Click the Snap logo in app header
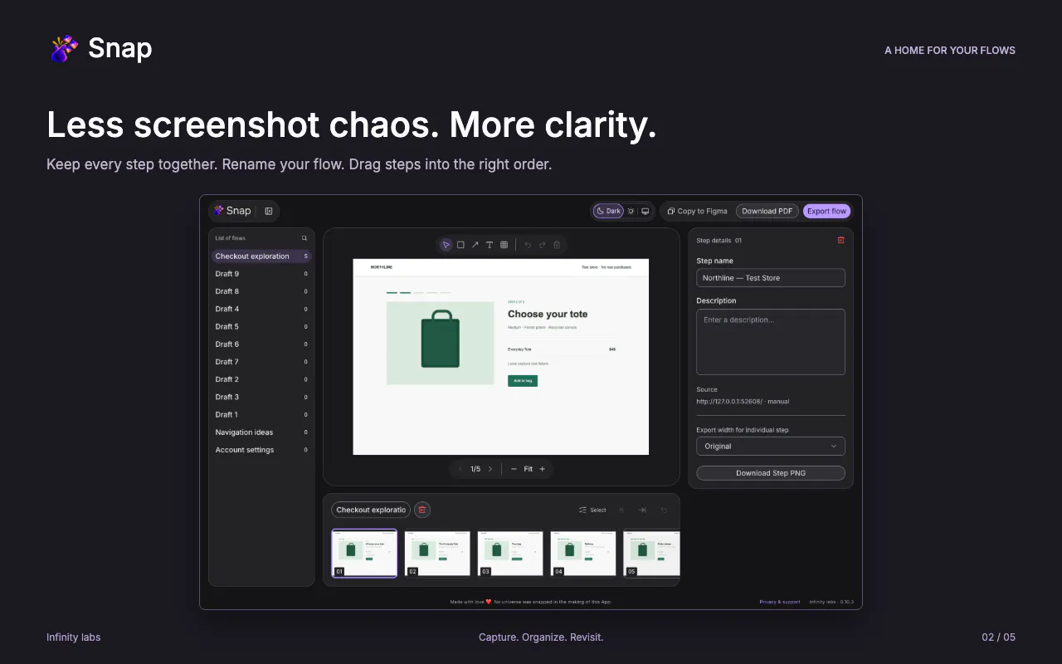This screenshot has width=1062, height=664. 232,211
